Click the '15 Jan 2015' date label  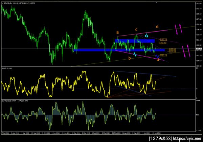click(x=86, y=133)
